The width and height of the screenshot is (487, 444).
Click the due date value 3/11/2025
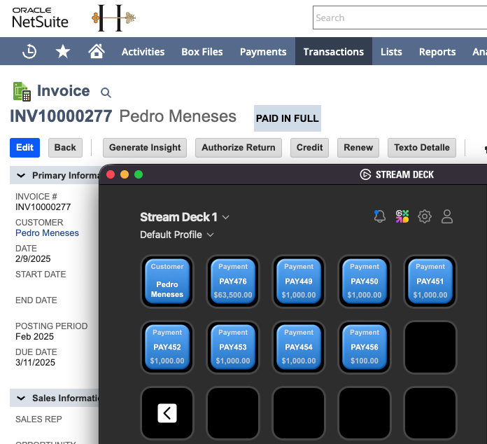point(35,363)
